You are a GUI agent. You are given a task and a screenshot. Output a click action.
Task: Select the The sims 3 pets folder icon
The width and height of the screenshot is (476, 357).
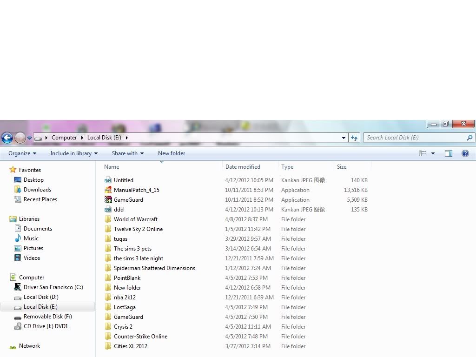108,248
